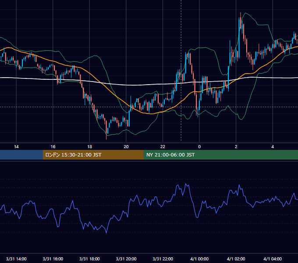Click the 4/1 02:00 date label
This screenshot has height=263, width=298.
236,259
